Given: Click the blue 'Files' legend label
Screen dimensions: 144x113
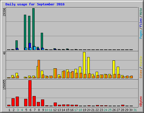Looking at the screenshot, I should [x=141, y=23].
